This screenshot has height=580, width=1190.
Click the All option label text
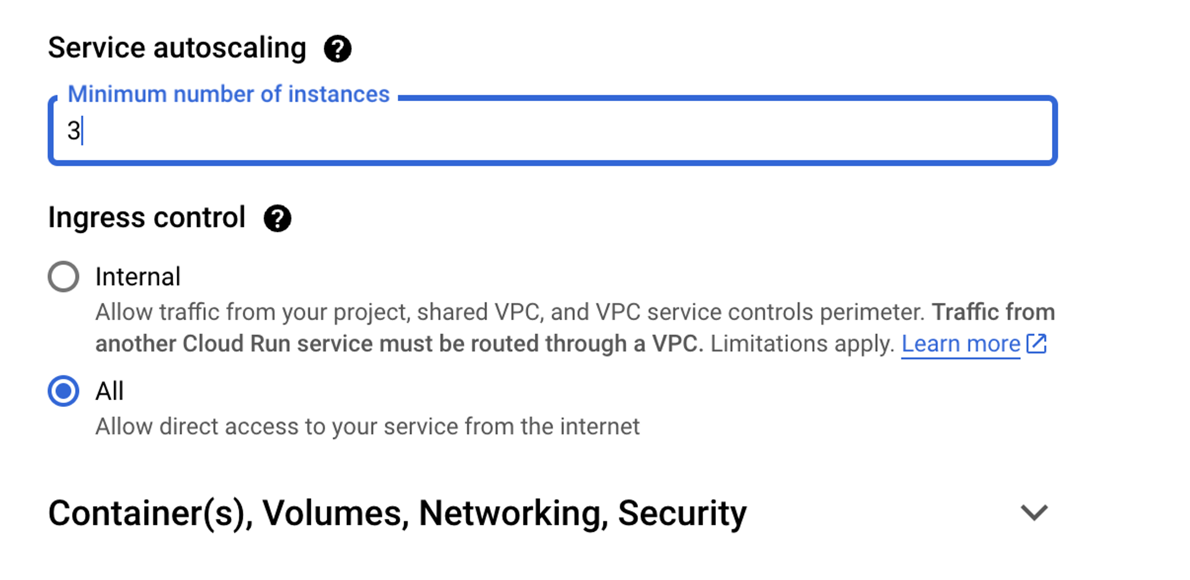(x=109, y=391)
